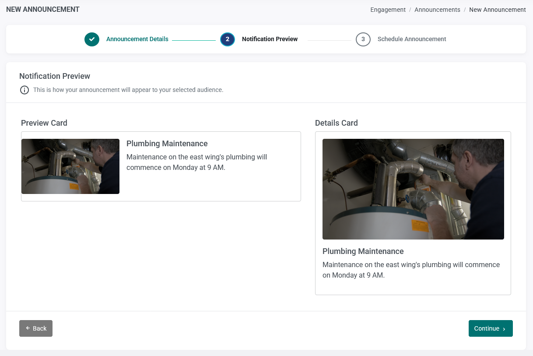The image size is (533, 356).
Task: Click the Preview Card plumbing thumbnail
Action: point(70,166)
